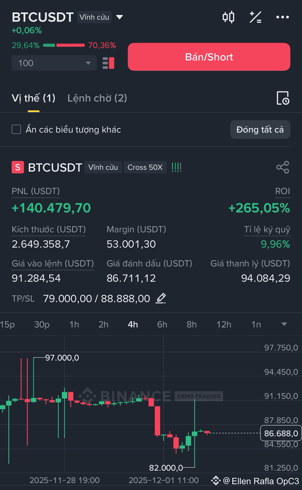302x490 pixels.
Task: Tap the 79.000,00 / 88.888,00 TP/SL values
Action: coord(97,298)
